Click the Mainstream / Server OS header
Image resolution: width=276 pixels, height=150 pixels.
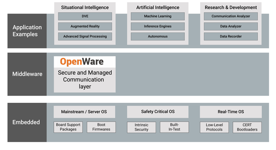click(x=84, y=112)
